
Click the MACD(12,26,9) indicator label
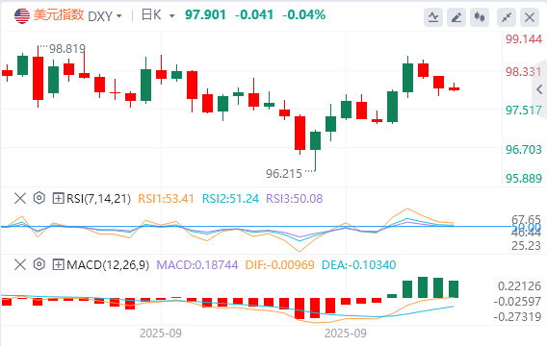[108, 265]
